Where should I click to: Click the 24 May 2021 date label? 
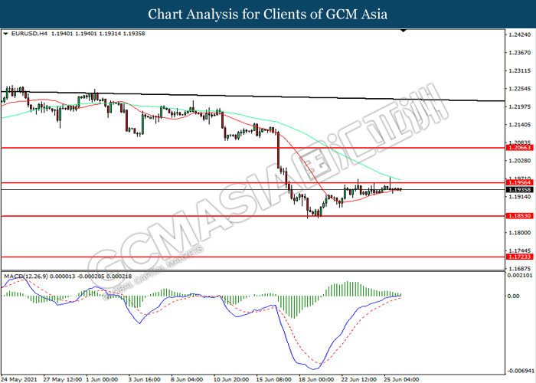click(x=19, y=380)
